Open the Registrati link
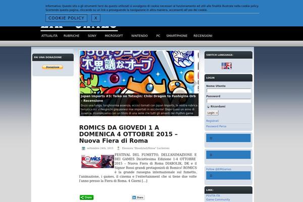 pyautogui.click(x=213, y=121)
